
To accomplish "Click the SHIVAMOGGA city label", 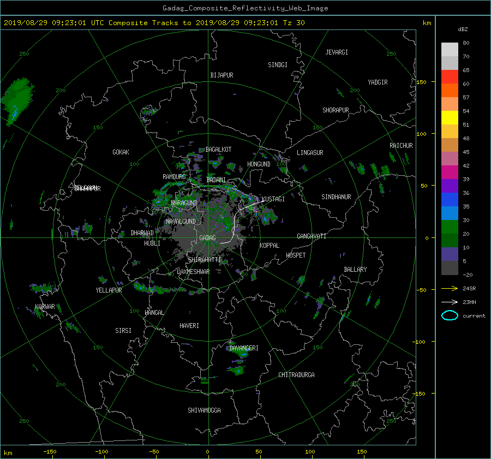I will 204,410.
